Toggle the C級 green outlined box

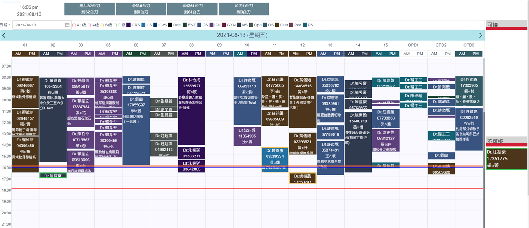(116, 25)
